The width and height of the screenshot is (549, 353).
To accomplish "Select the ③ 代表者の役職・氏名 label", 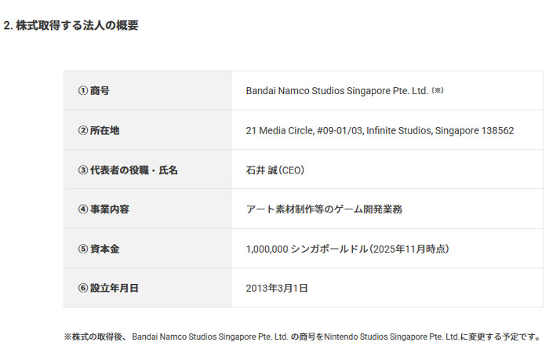I will coord(128,169).
